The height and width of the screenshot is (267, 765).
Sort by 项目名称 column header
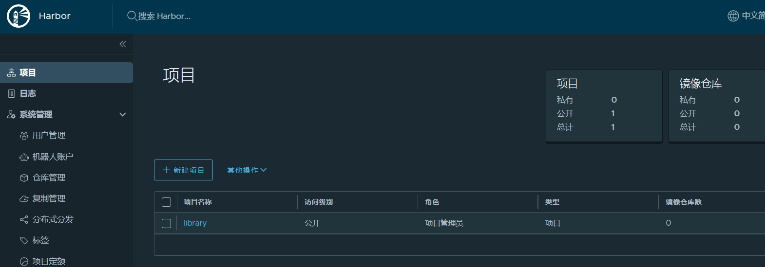[x=198, y=202]
